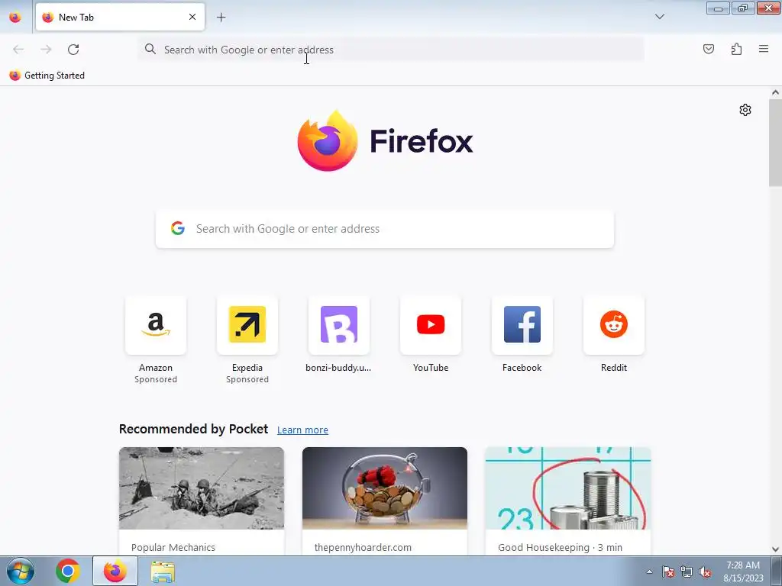Open Windows Start orb
Screen dimensions: 782x586
[20, 571]
